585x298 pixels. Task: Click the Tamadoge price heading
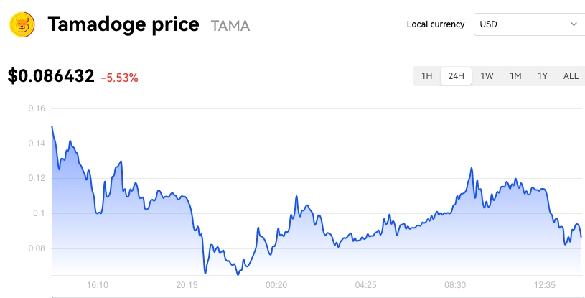(123, 24)
